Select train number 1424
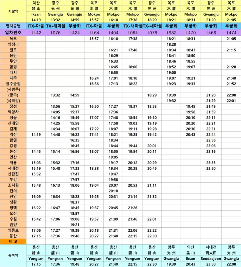 [74, 33]
